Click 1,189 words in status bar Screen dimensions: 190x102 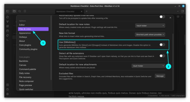pyautogui.click(x=164, y=96)
